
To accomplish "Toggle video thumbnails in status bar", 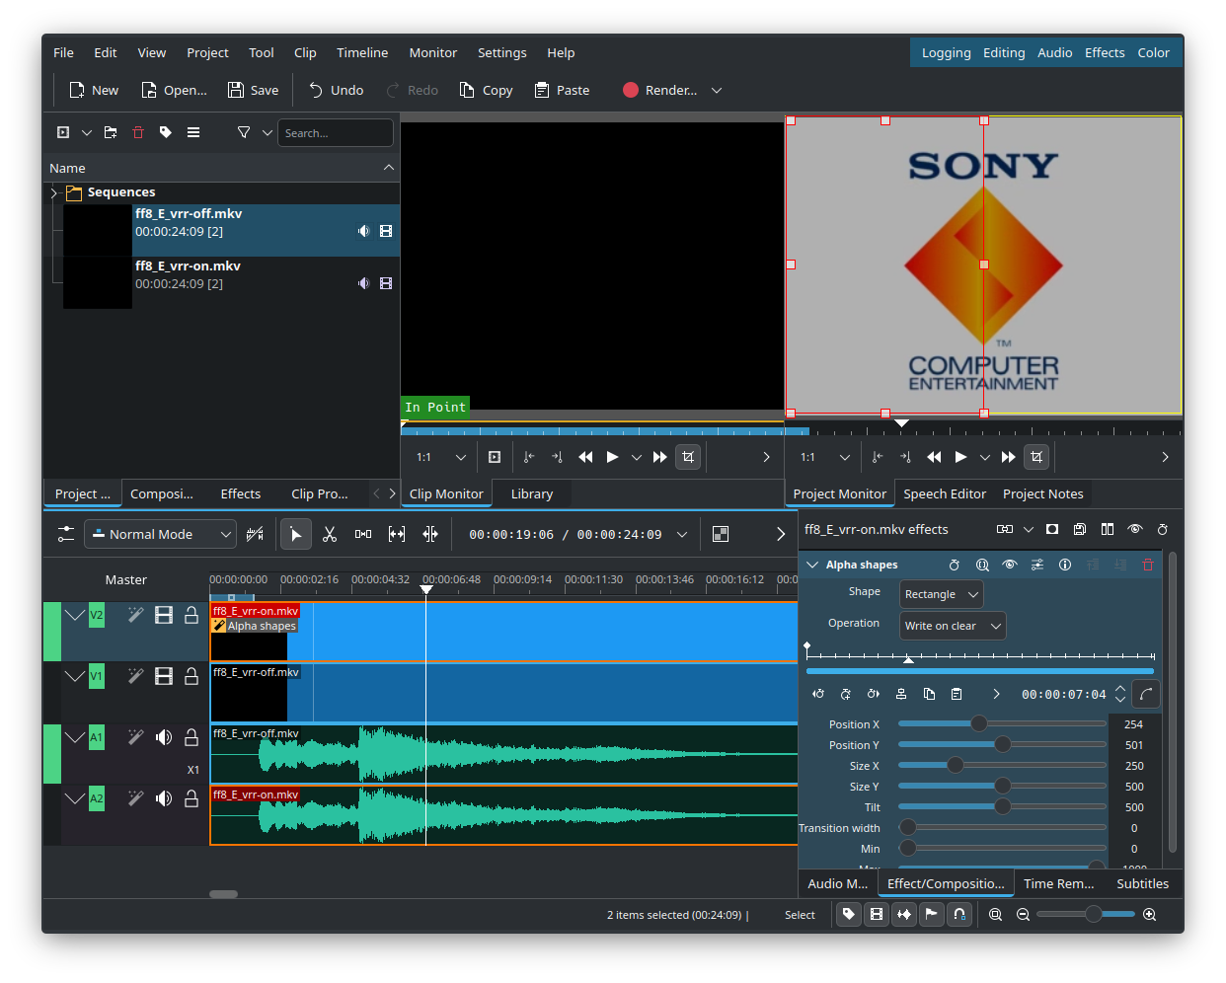I will 877,915.
